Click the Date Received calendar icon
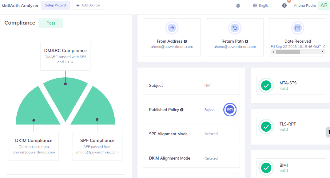 298,28
